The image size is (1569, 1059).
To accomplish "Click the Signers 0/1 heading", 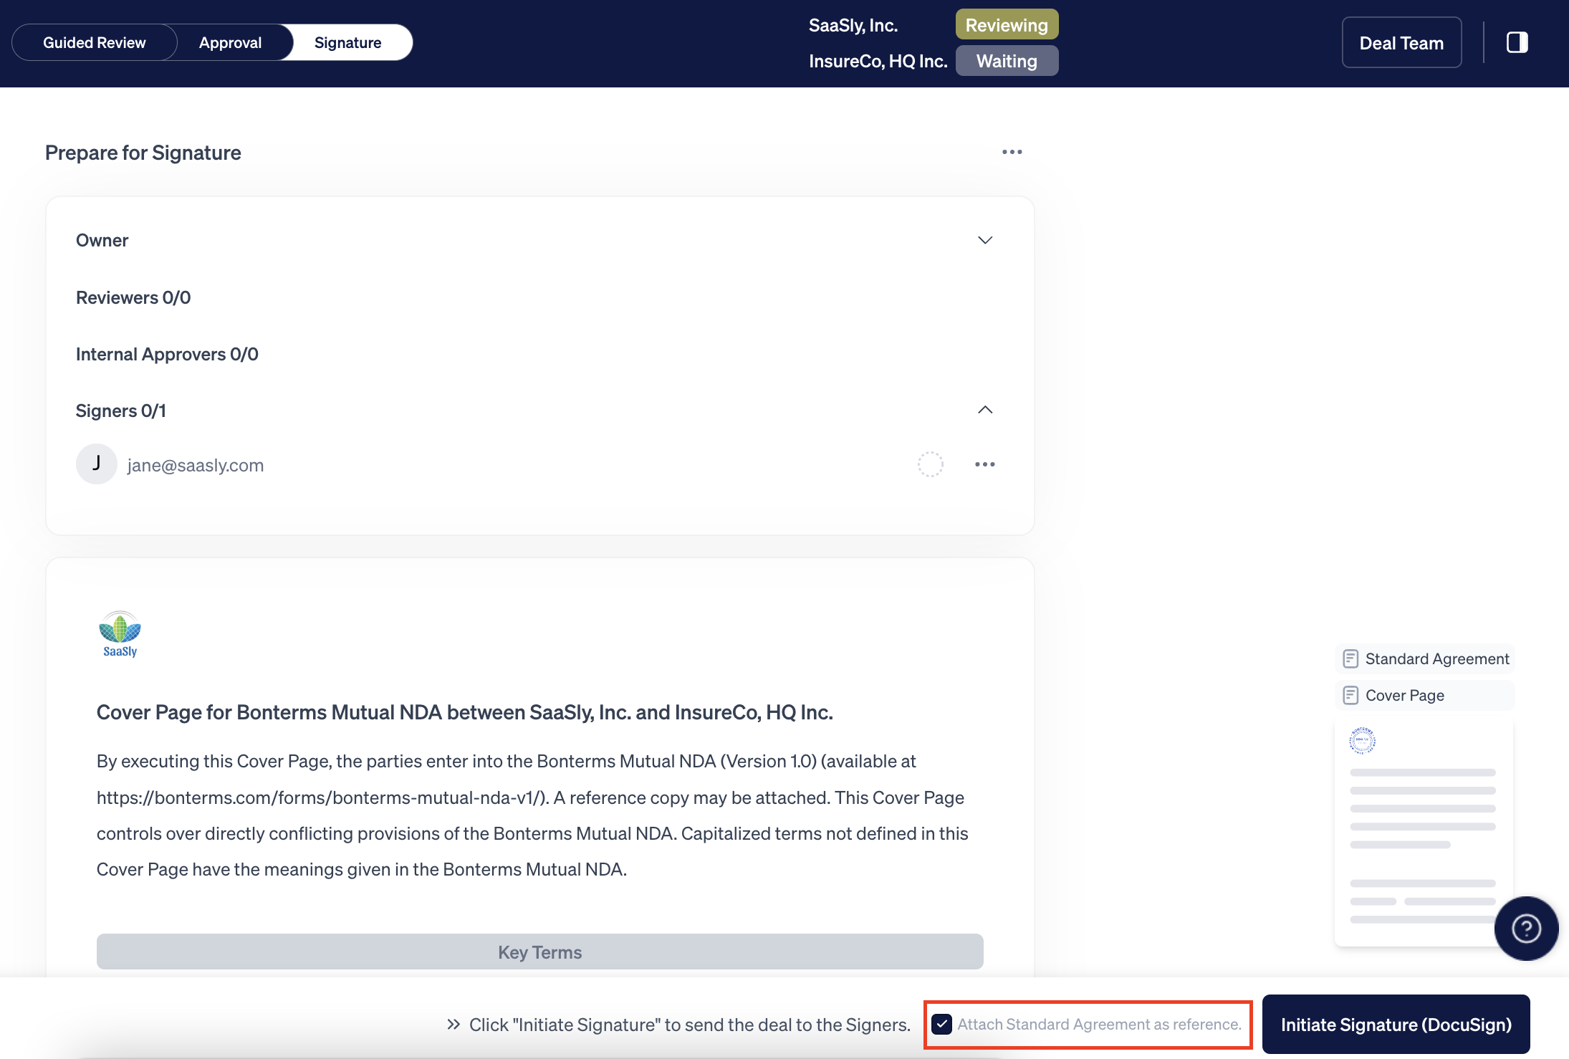I will tap(120, 411).
